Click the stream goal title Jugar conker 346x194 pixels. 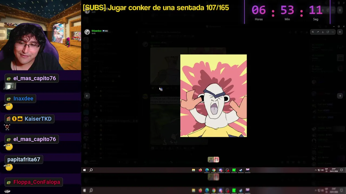156,8
